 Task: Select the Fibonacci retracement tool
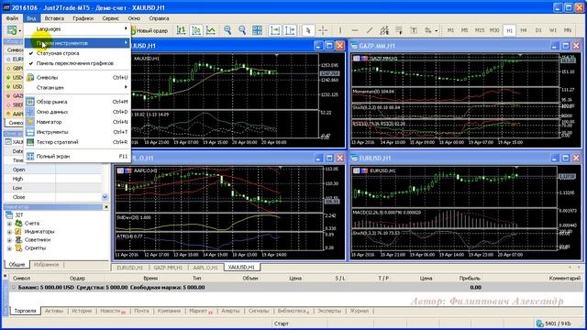pyautogui.click(x=399, y=30)
